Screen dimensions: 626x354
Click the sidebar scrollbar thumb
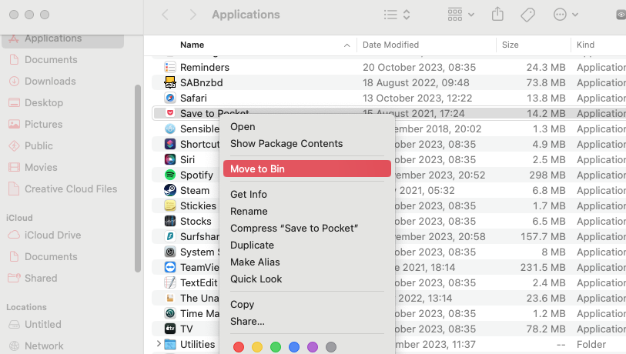click(138, 179)
